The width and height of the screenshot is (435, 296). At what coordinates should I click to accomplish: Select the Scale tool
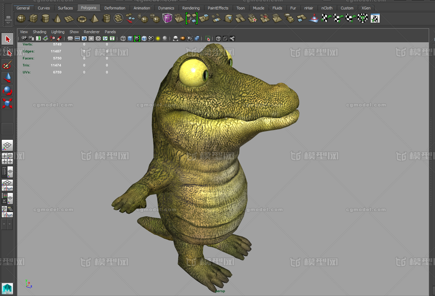pyautogui.click(x=7, y=103)
